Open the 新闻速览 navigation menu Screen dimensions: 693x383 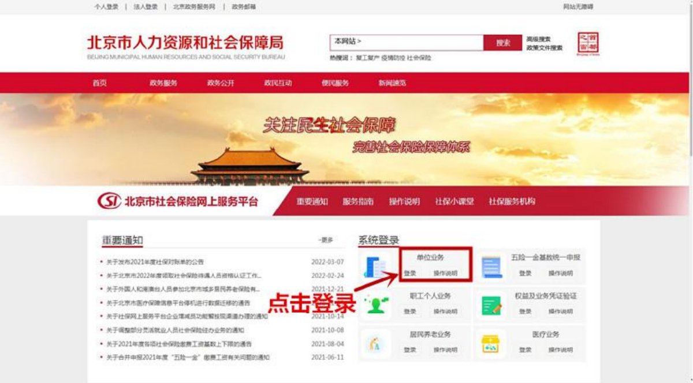[392, 83]
